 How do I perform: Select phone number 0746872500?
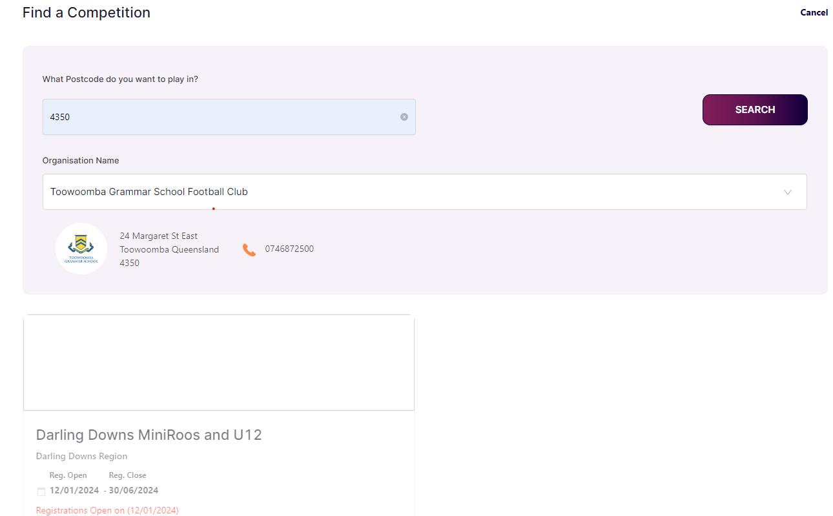[x=289, y=249]
